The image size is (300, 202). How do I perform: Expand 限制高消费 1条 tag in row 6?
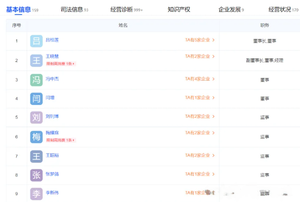click(61, 140)
